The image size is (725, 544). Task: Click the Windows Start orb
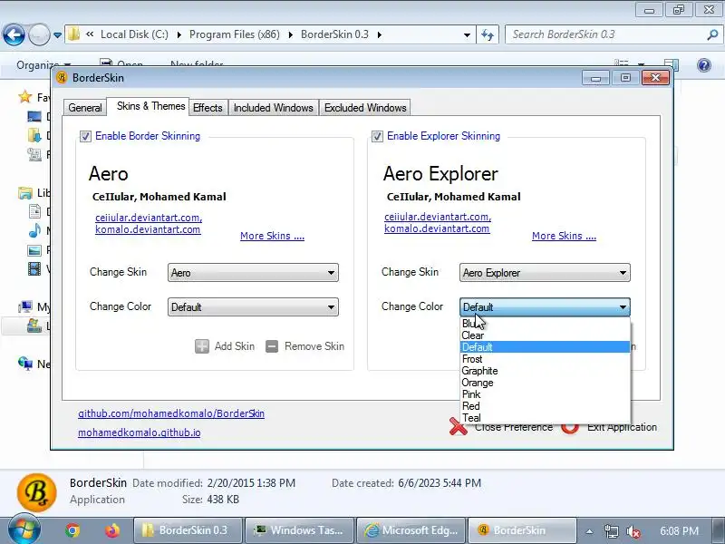24,529
